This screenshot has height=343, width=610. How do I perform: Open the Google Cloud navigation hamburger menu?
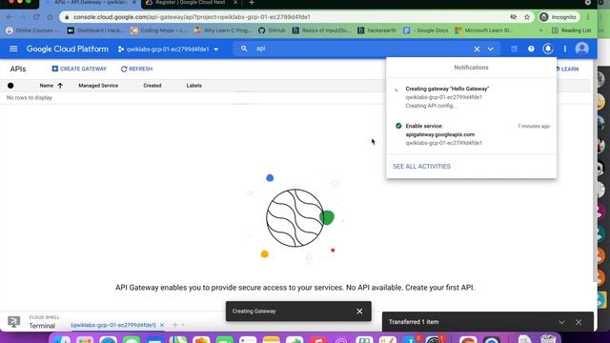point(13,49)
